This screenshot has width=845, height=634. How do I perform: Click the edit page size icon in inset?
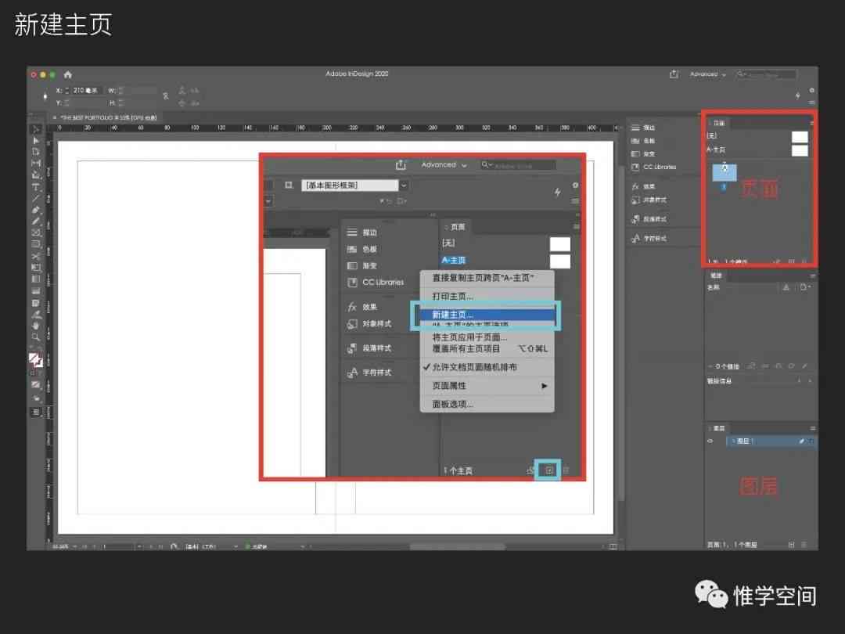coord(530,470)
